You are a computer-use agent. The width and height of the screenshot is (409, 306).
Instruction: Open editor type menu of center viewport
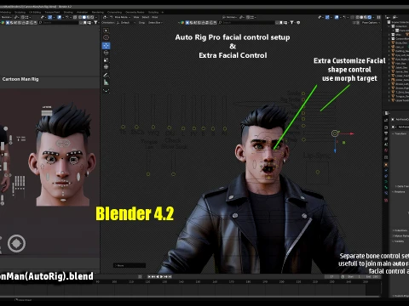point(105,17)
